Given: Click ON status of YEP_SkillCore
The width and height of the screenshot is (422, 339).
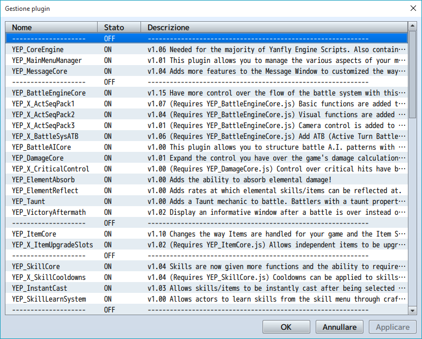Looking at the screenshot, I should pos(108,267).
